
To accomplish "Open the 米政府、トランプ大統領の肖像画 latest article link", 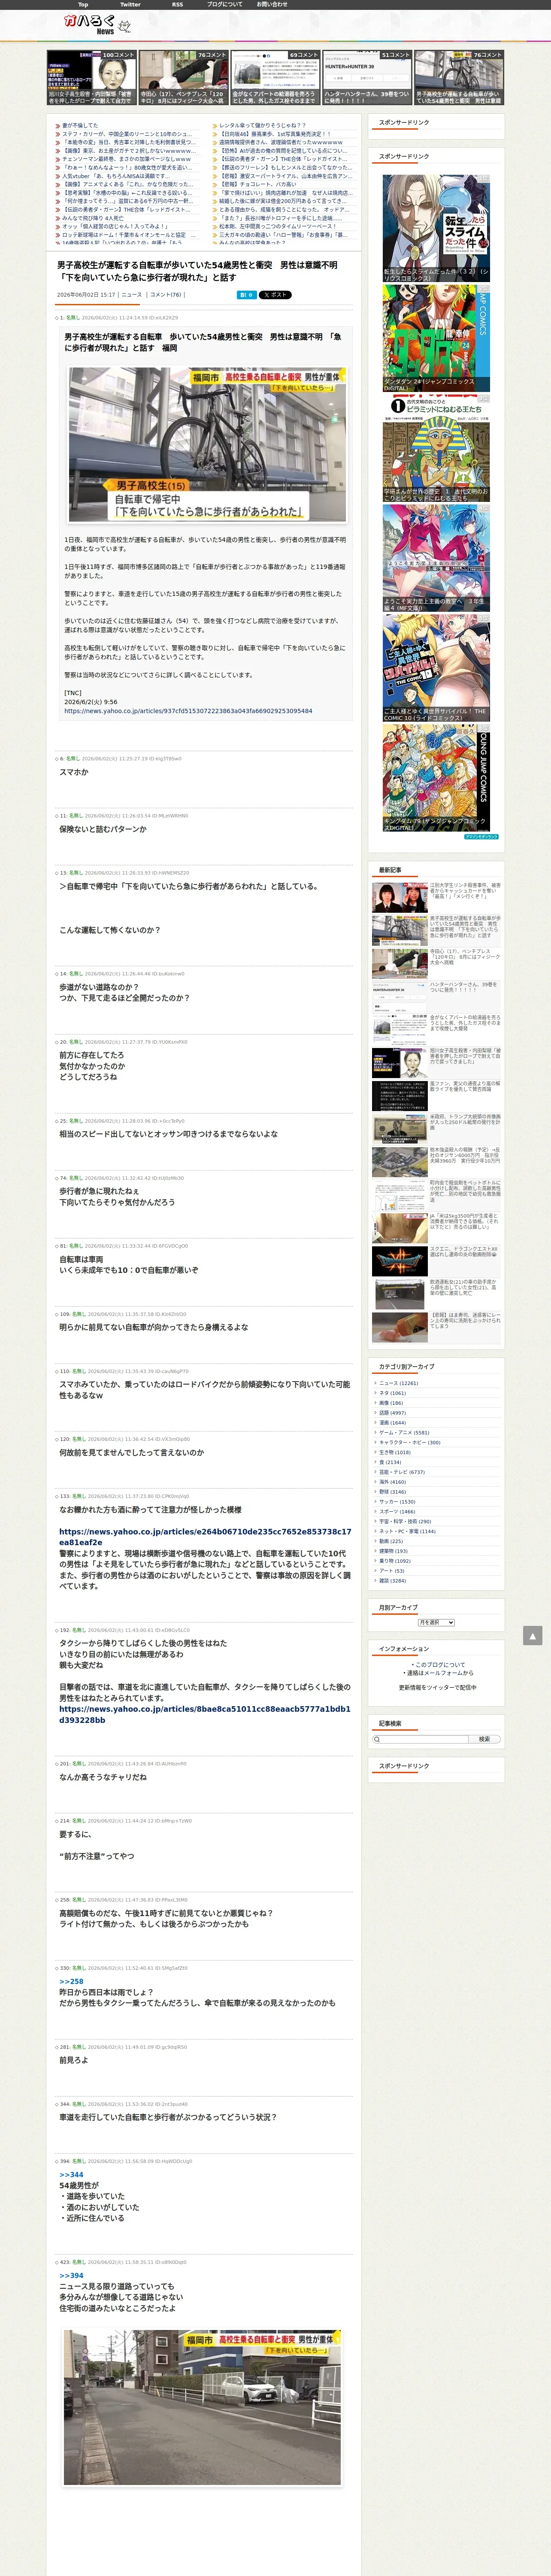I will click(465, 1121).
